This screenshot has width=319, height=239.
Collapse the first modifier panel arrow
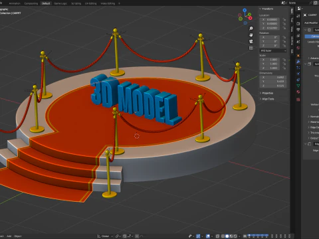click(x=306, y=30)
